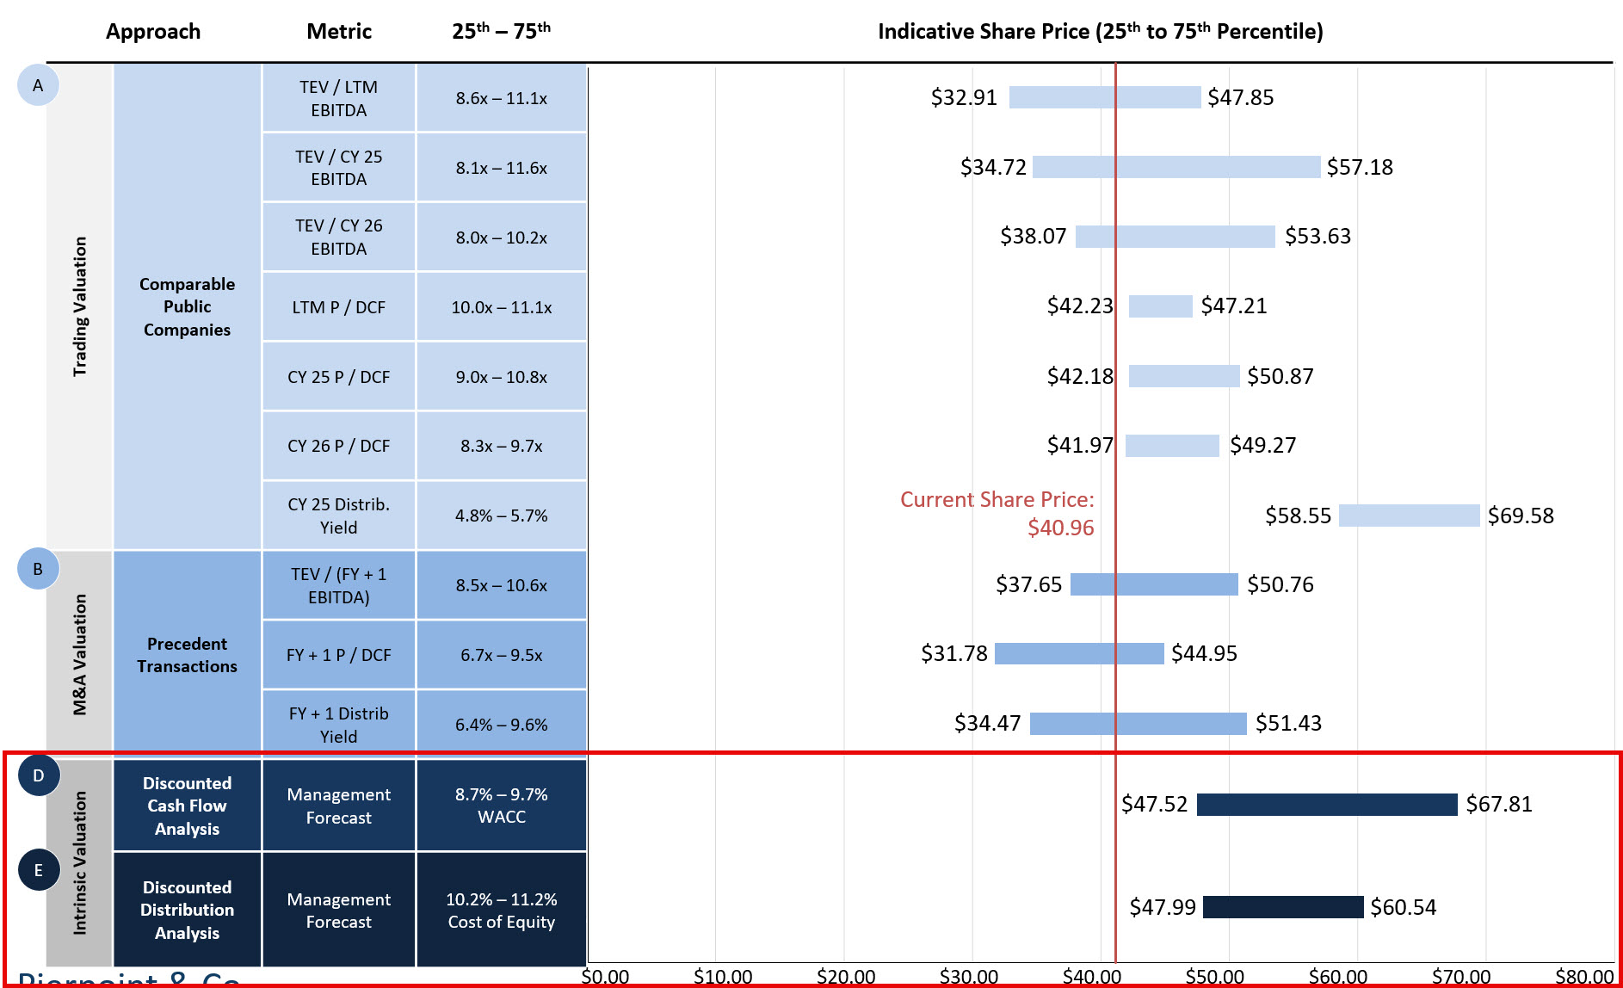Click the bar between $42.18 and $50.87
The image size is (1623, 988).
pos(1184,376)
